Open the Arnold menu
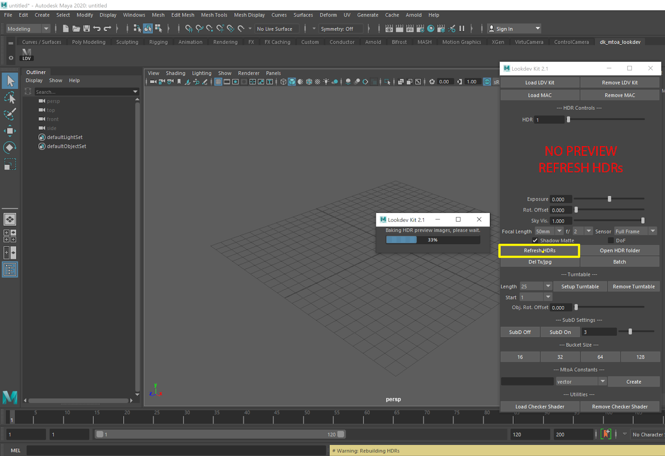Image resolution: width=665 pixels, height=456 pixels. (x=414, y=15)
